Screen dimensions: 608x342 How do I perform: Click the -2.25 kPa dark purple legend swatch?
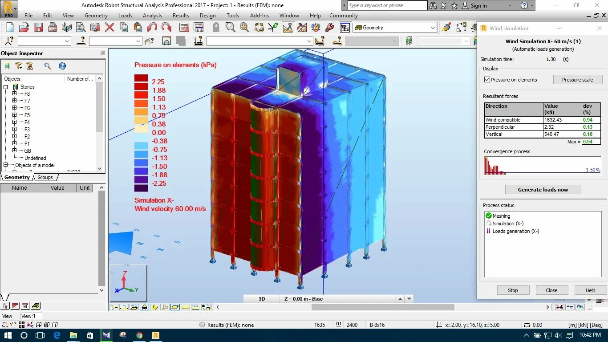pos(141,187)
